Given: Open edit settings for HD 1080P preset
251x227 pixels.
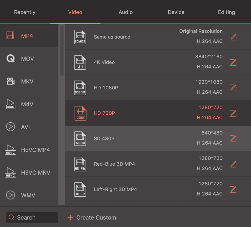Looking at the screenshot, I should click(233, 88).
